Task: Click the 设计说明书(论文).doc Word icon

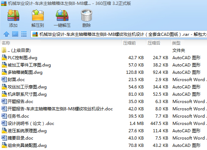Action: (x=4, y=123)
